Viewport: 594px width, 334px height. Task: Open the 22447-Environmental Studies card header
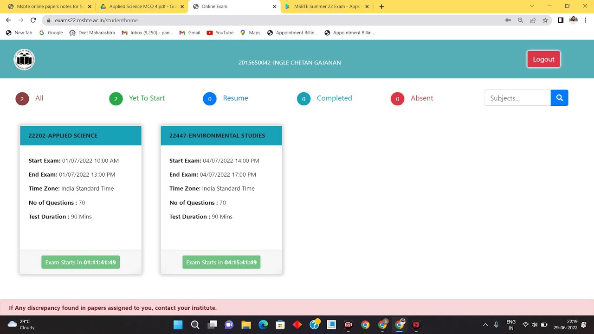coord(221,135)
